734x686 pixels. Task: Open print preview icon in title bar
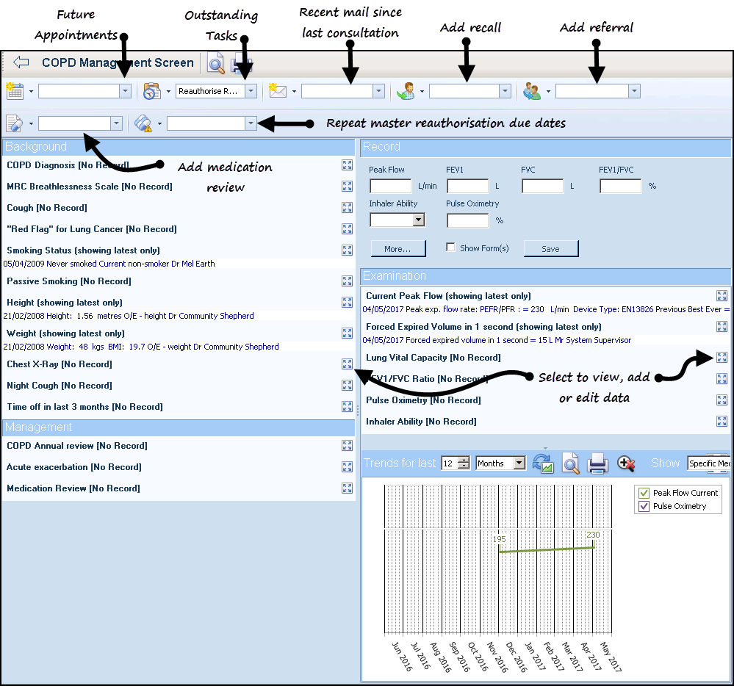click(216, 64)
